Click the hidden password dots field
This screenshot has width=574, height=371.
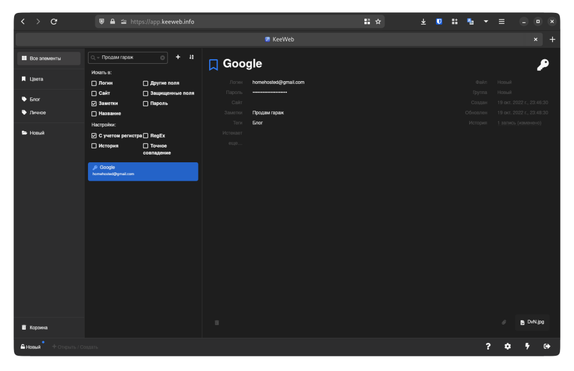[x=270, y=92]
